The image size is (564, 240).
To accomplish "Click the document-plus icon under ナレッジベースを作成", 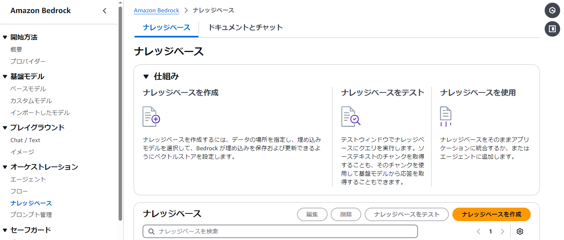I will point(151,116).
